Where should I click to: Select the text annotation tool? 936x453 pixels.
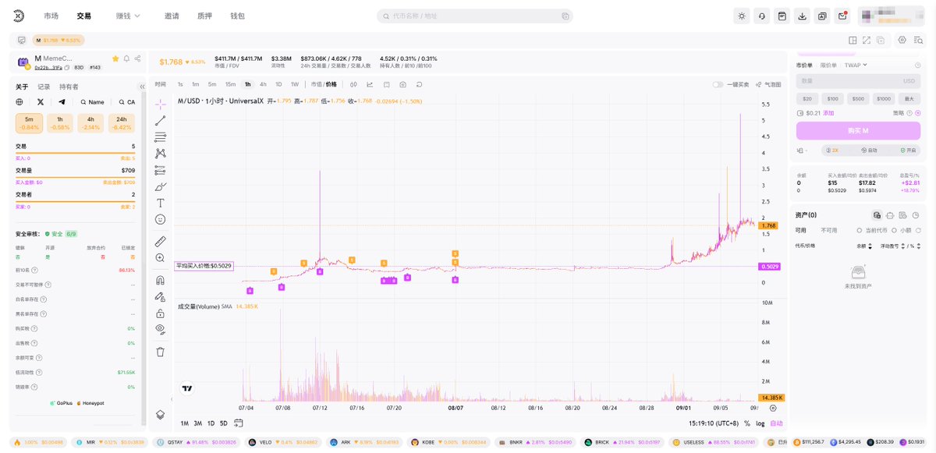[x=161, y=203]
